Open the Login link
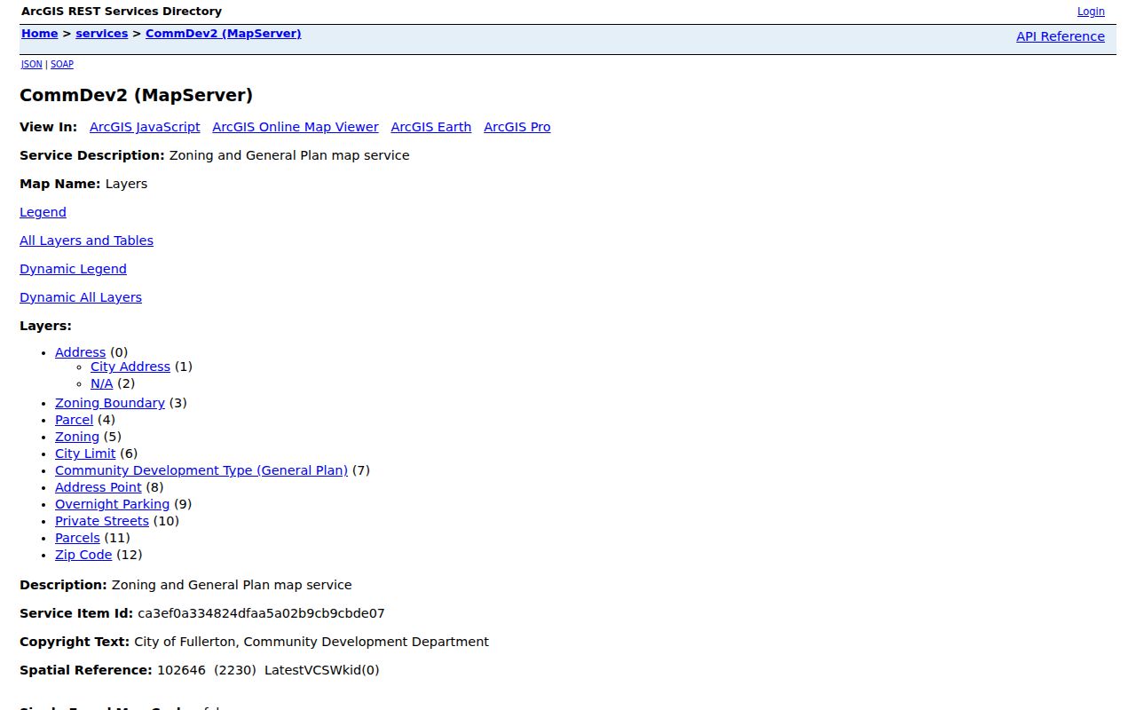 [x=1091, y=12]
